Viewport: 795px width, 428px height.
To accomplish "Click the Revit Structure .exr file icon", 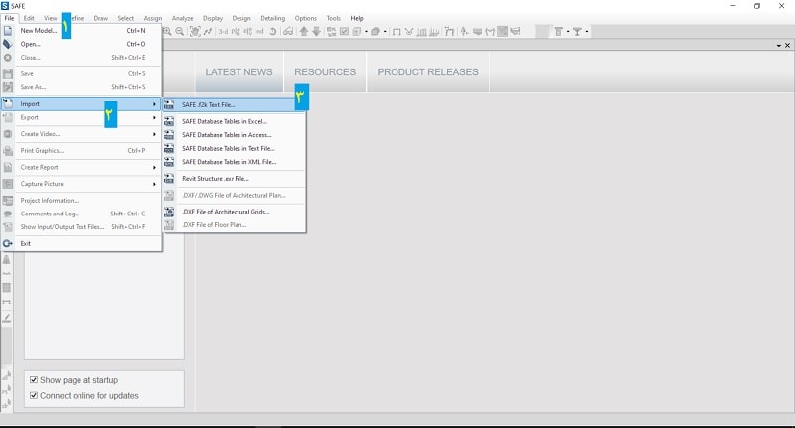I will pos(169,179).
